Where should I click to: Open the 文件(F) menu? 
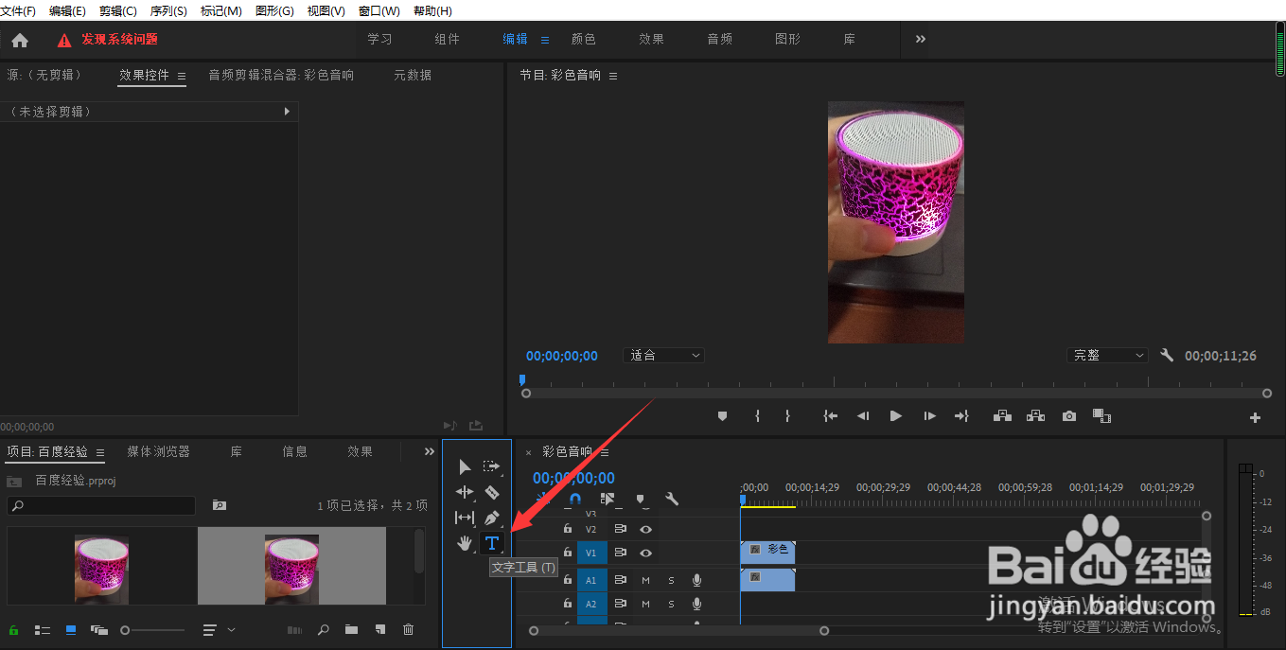tap(18, 10)
